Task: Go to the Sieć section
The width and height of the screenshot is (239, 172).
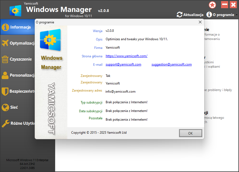Action: pos(18,107)
